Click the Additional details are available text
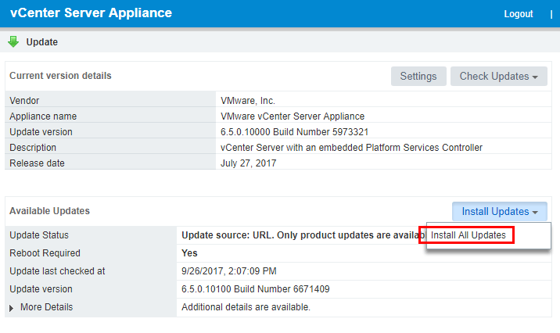560x333 pixels. [x=246, y=307]
